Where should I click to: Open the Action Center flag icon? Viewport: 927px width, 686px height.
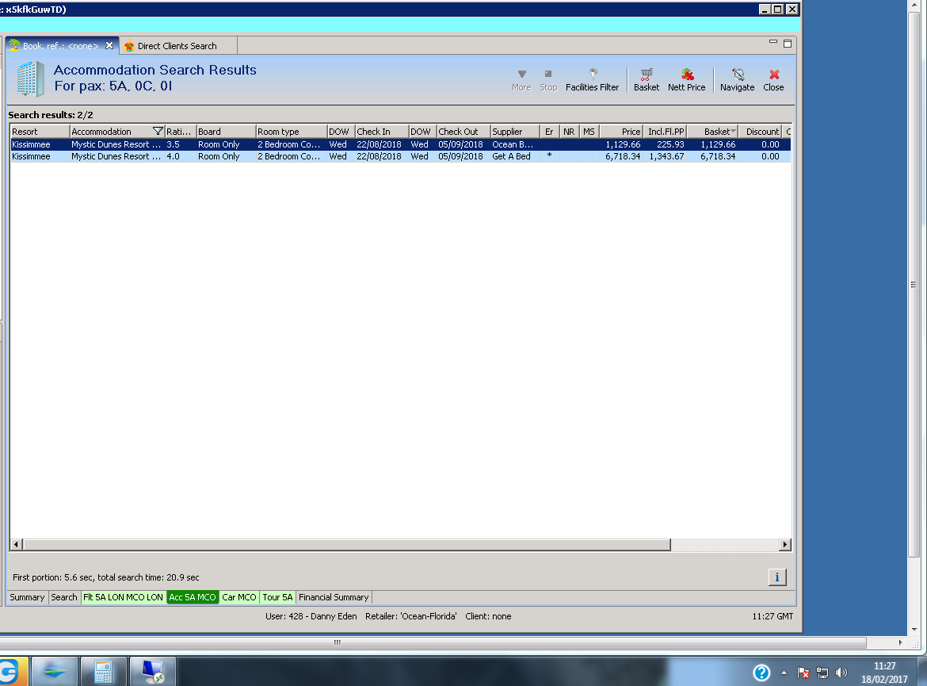click(803, 673)
